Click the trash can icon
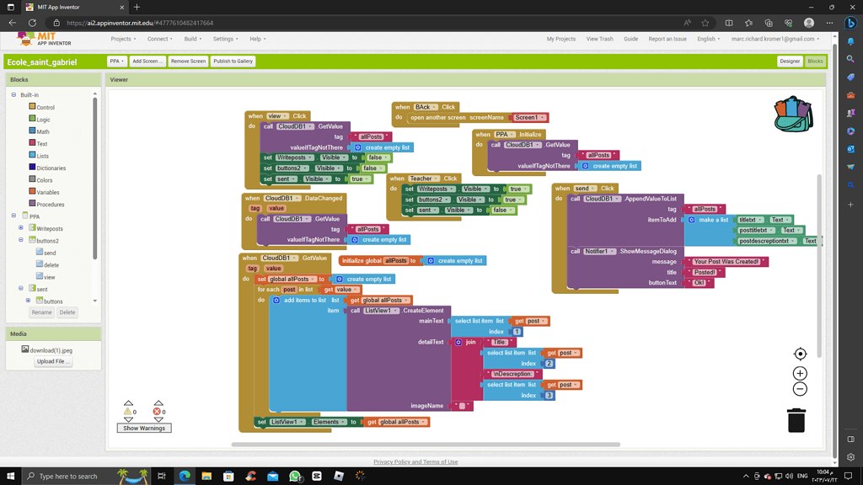Image resolution: width=863 pixels, height=485 pixels. (796, 419)
